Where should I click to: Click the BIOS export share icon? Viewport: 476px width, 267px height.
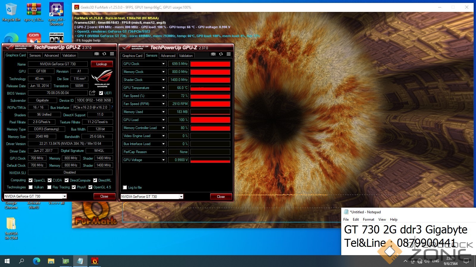tap(93, 93)
